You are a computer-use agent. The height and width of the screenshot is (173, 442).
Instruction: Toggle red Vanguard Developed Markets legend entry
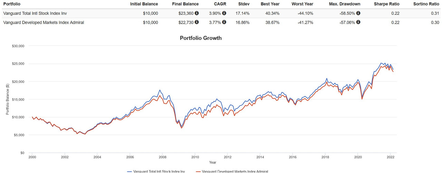[x=232, y=171]
